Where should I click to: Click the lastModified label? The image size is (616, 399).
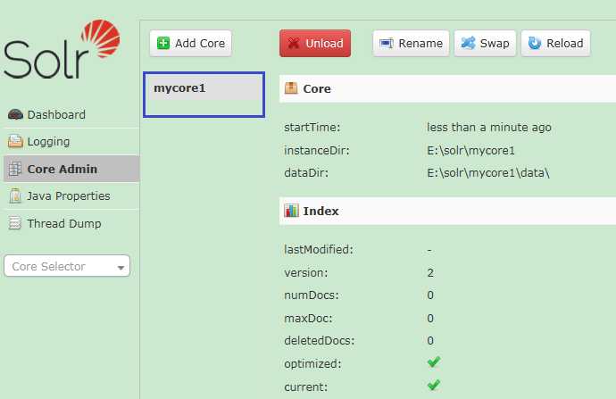pyautogui.click(x=319, y=249)
